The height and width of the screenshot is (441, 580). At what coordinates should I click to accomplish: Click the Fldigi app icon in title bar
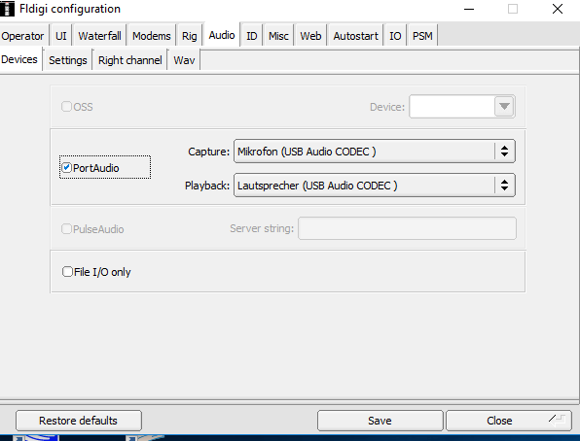tap(7, 9)
